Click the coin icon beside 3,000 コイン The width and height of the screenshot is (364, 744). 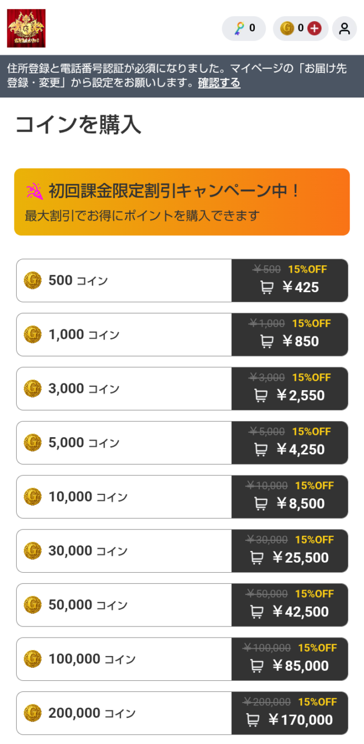click(32, 389)
